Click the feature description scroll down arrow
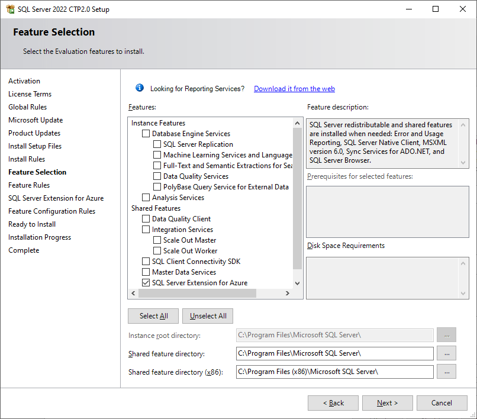This screenshot has width=477, height=419. point(463,163)
